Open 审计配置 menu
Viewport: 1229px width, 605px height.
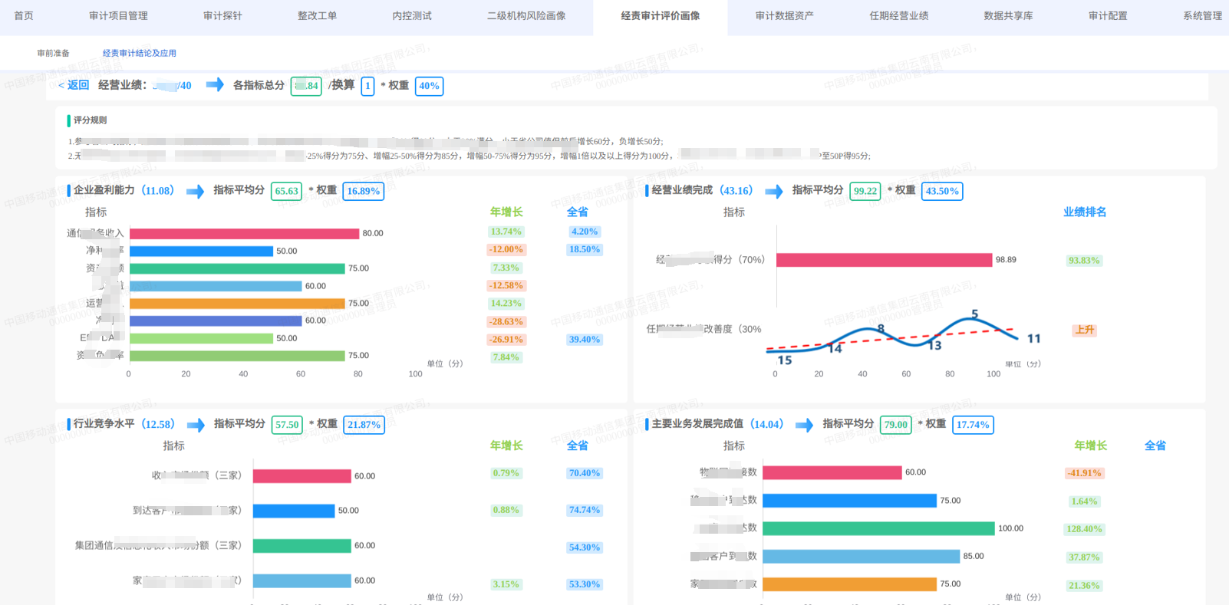coord(1108,15)
